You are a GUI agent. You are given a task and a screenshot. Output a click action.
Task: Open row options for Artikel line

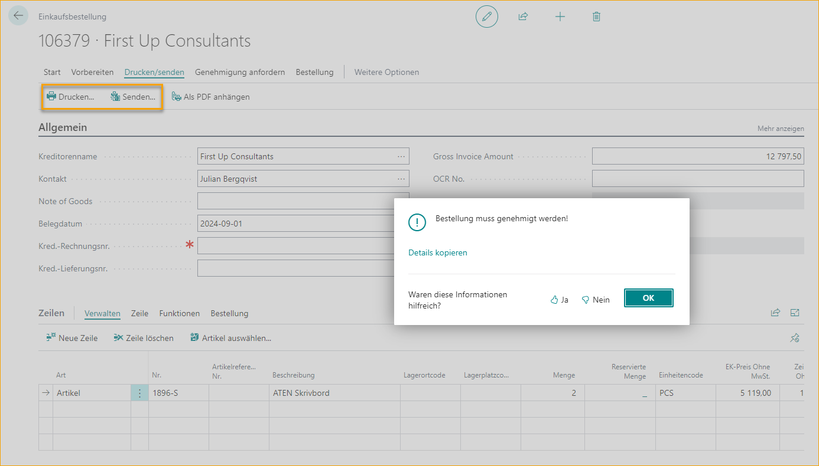point(139,393)
